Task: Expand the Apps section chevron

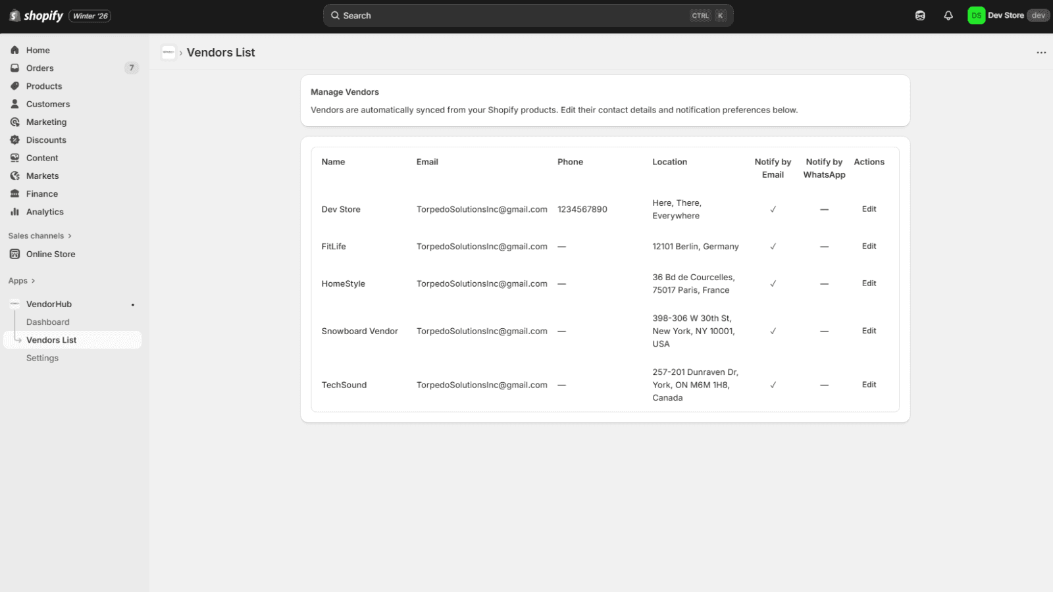Action: [33, 281]
